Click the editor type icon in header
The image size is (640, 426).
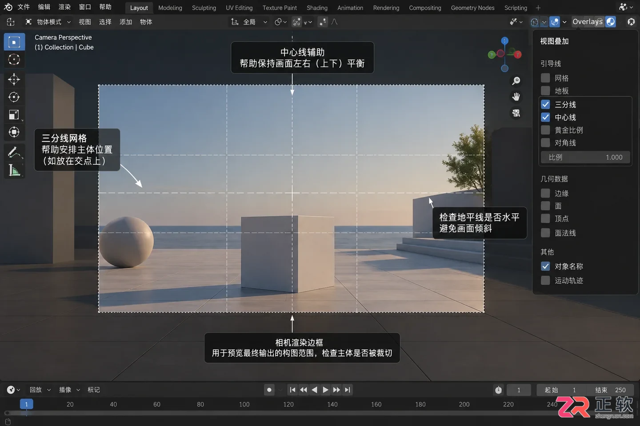point(11,22)
